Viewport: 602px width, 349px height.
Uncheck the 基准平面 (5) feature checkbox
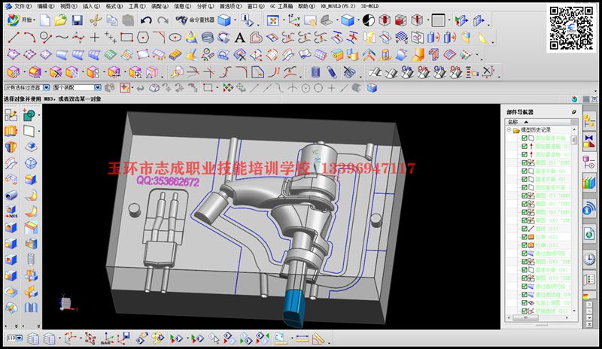click(x=524, y=179)
